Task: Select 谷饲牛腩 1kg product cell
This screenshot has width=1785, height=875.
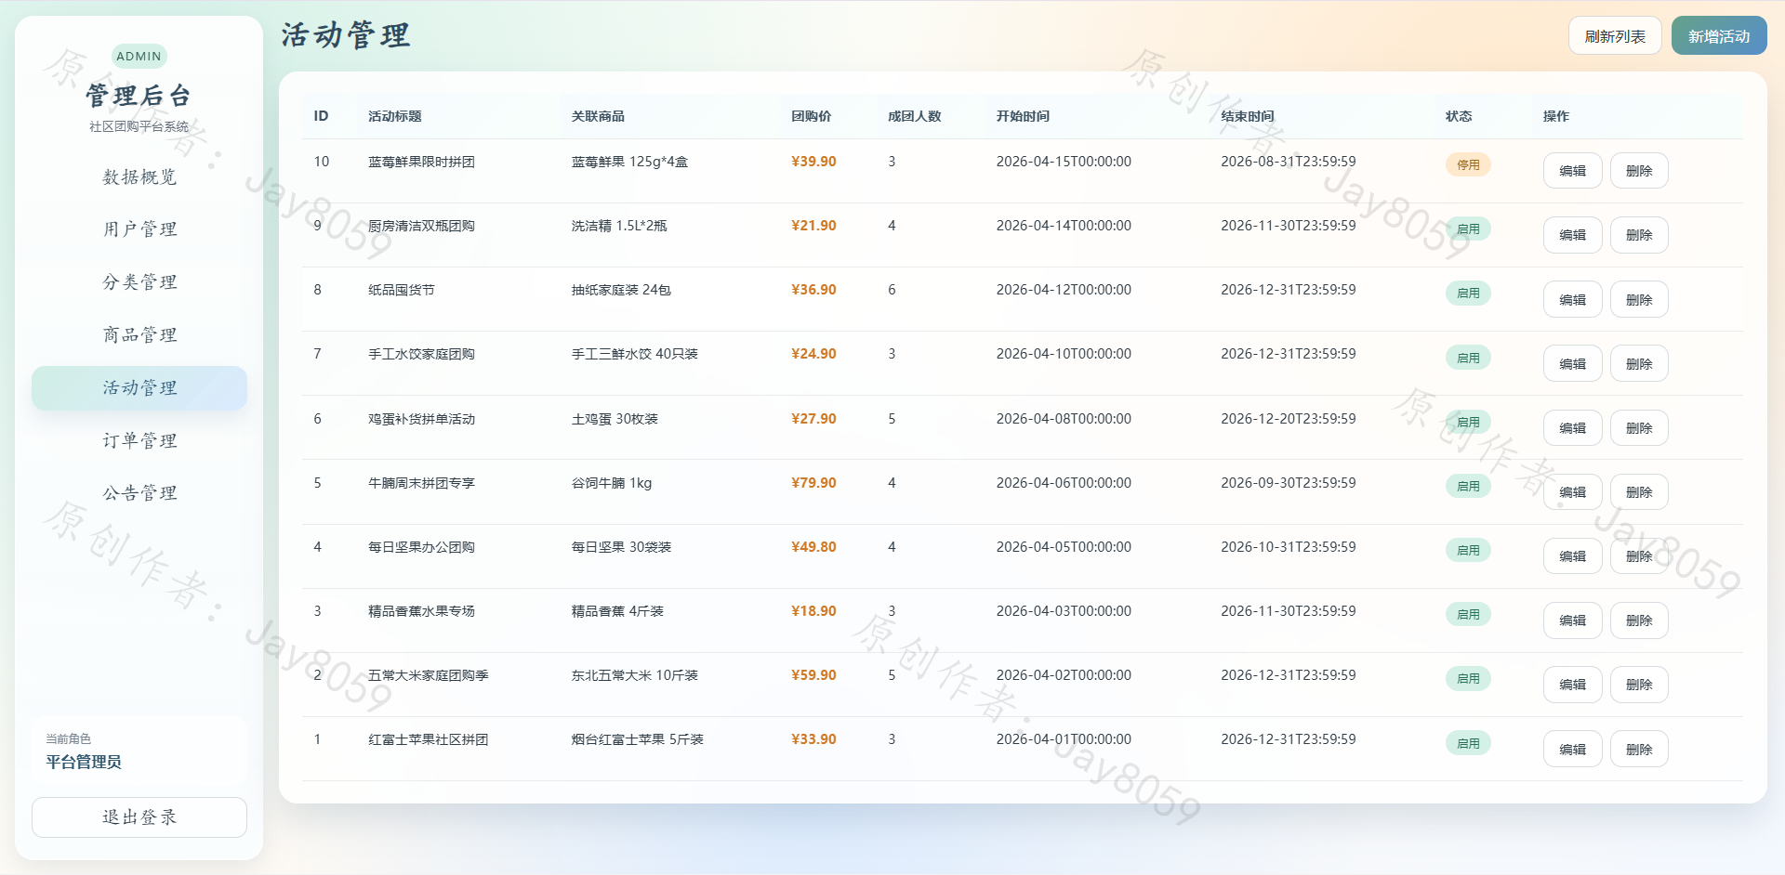Action: (612, 483)
